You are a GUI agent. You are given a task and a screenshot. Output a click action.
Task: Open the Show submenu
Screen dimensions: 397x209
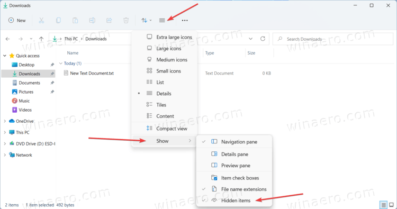(x=164, y=141)
